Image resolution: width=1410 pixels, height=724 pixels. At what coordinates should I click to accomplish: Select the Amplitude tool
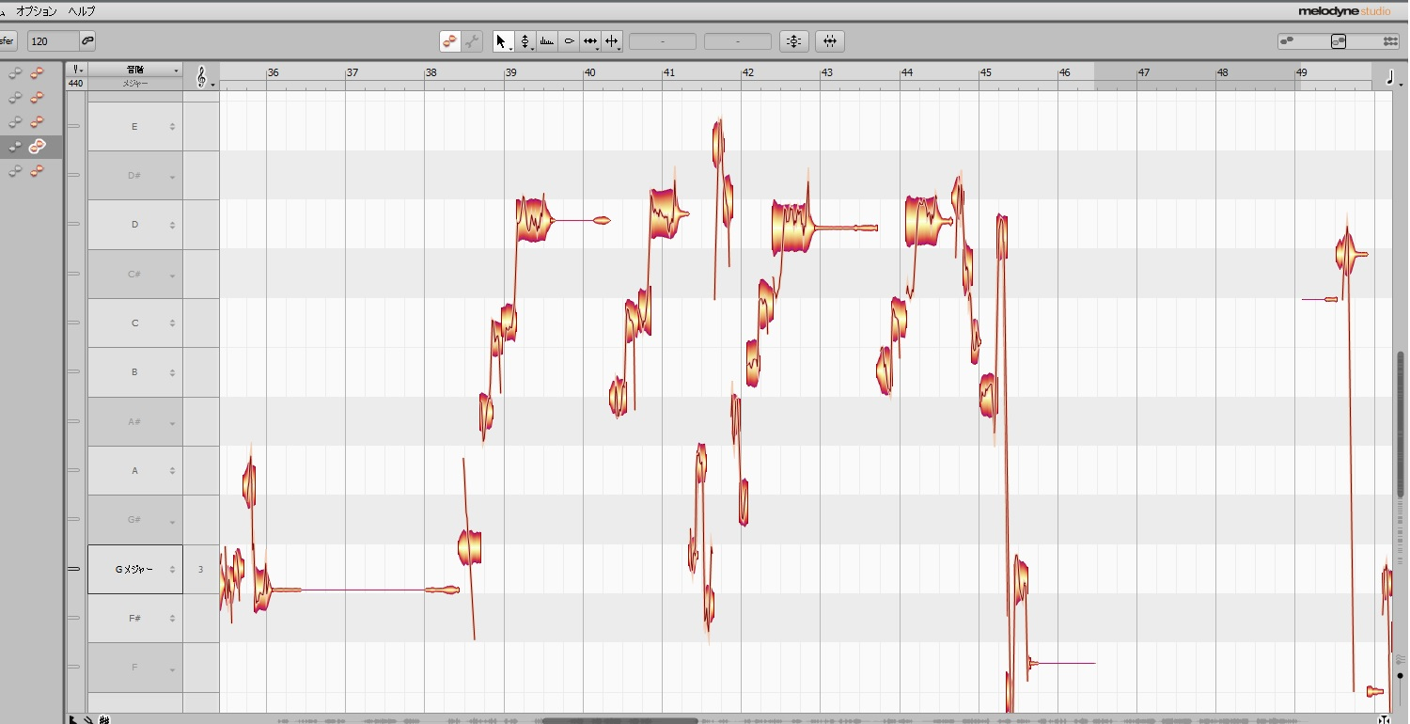(569, 41)
